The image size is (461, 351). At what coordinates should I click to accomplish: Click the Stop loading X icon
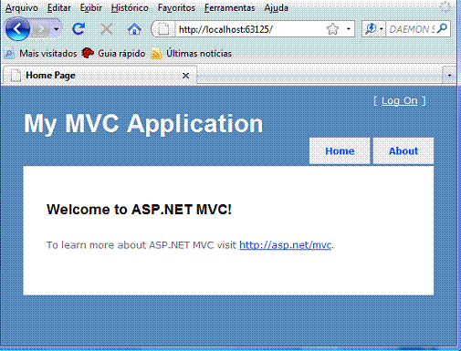tap(106, 29)
